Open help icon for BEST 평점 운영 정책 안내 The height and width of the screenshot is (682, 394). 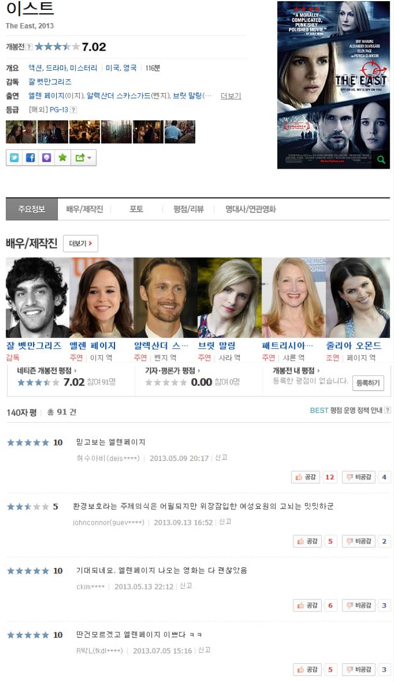pyautogui.click(x=387, y=410)
